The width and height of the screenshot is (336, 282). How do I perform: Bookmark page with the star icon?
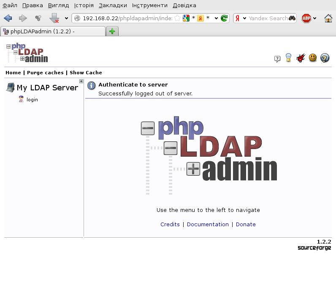point(177,18)
